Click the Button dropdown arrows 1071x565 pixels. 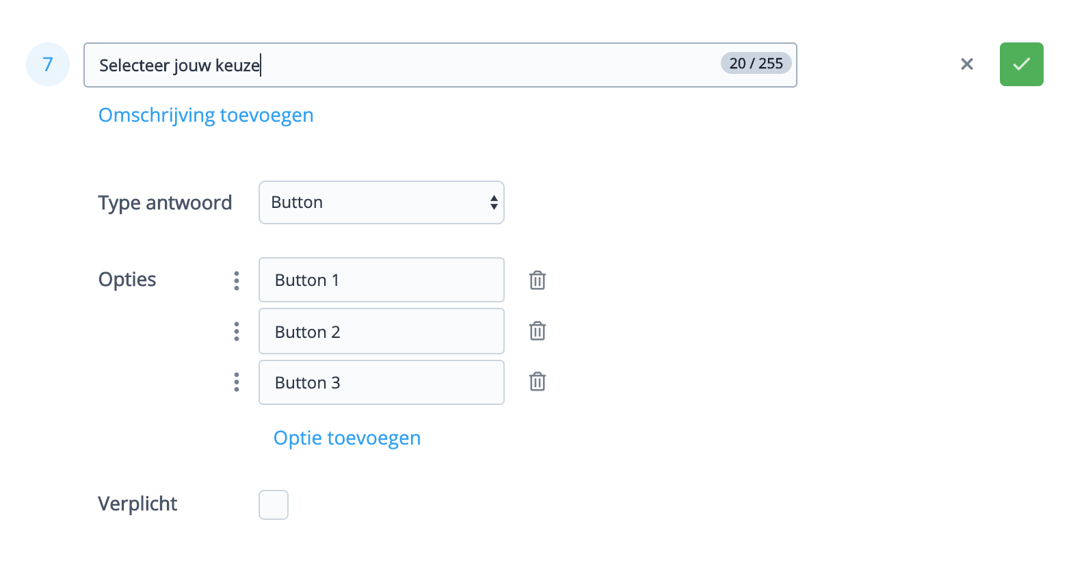(x=493, y=202)
